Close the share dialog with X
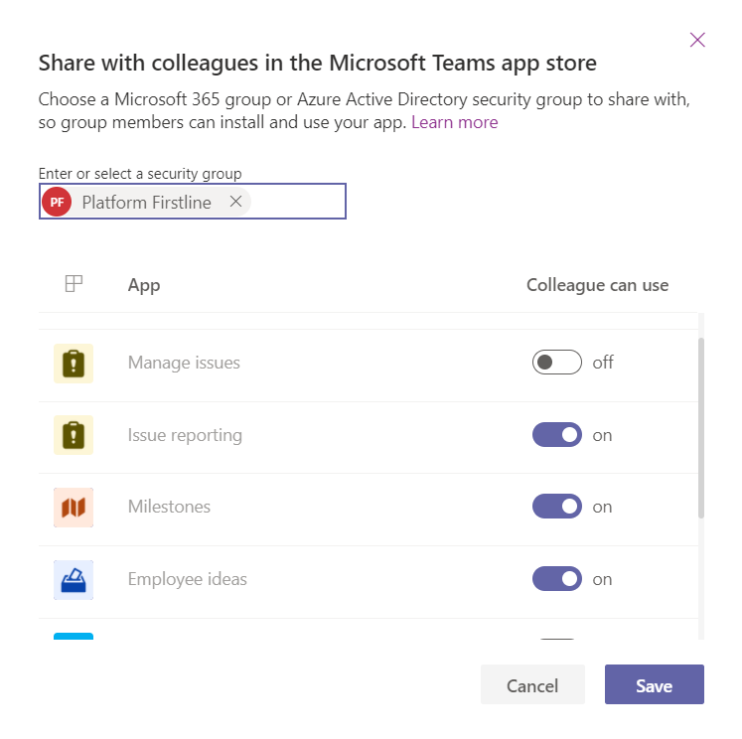Image resolution: width=742 pixels, height=739 pixels. (697, 40)
